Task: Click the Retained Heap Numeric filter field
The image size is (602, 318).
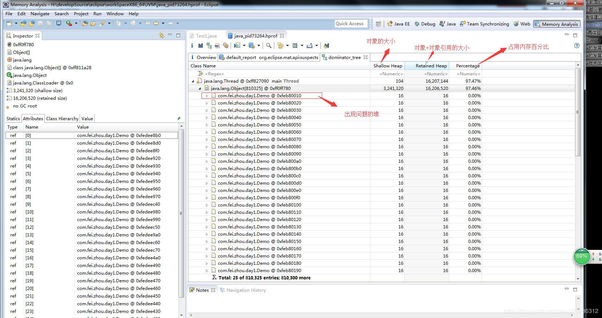Action: [427, 74]
